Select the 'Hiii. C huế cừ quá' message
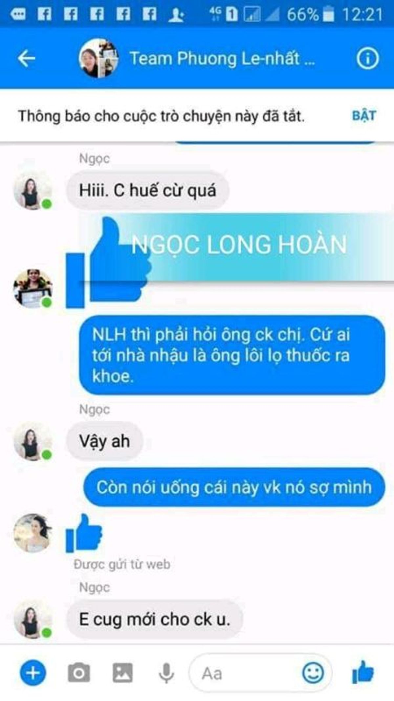Viewport: 394px width, 701px height. point(147,190)
